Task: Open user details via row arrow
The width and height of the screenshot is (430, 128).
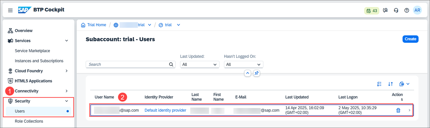Action: [409, 110]
